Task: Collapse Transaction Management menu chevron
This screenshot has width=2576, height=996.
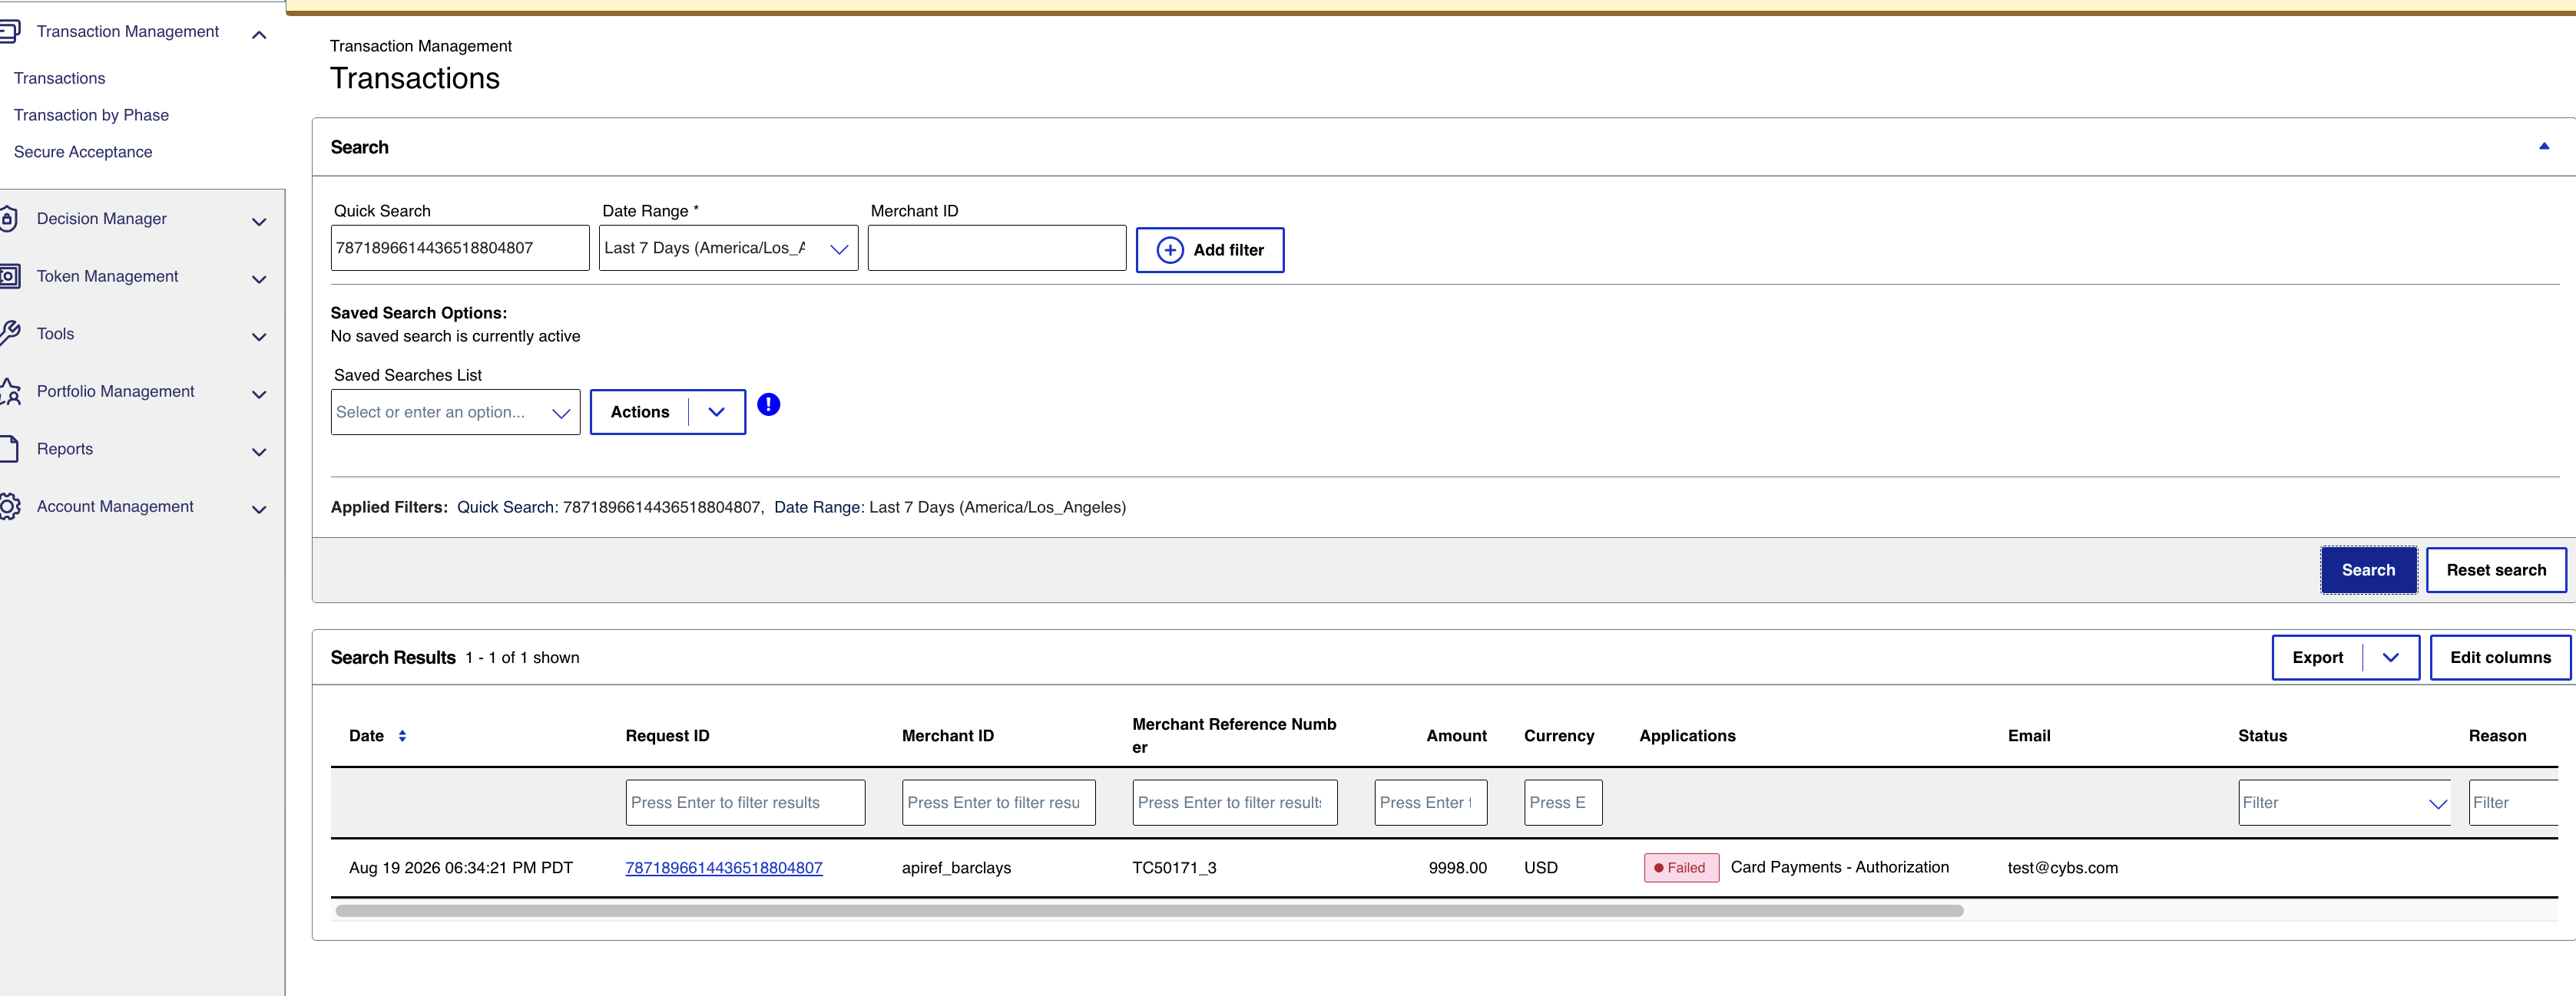Action: 259,35
